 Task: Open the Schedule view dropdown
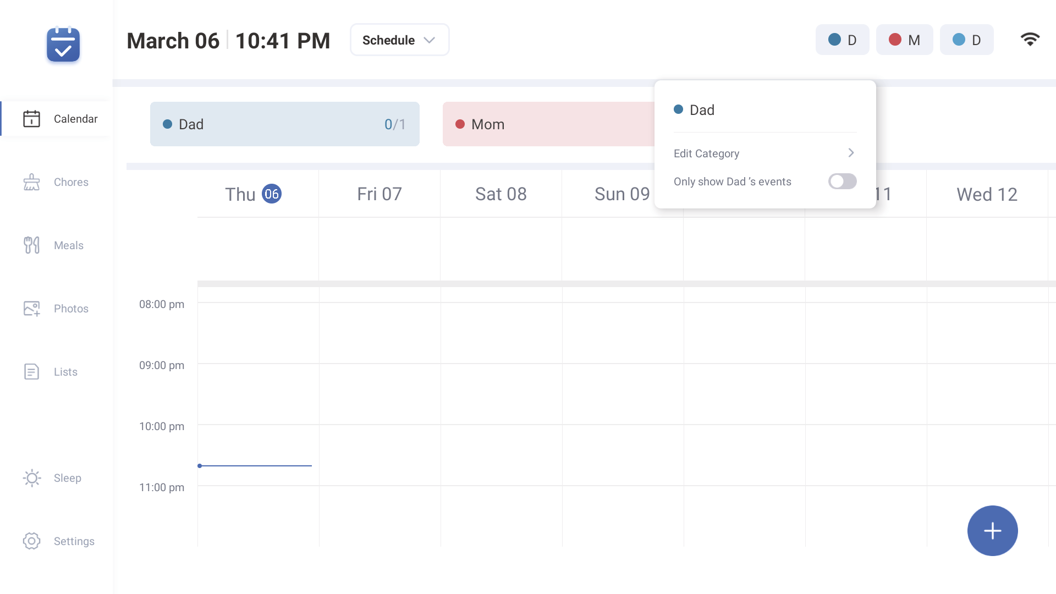pyautogui.click(x=399, y=40)
